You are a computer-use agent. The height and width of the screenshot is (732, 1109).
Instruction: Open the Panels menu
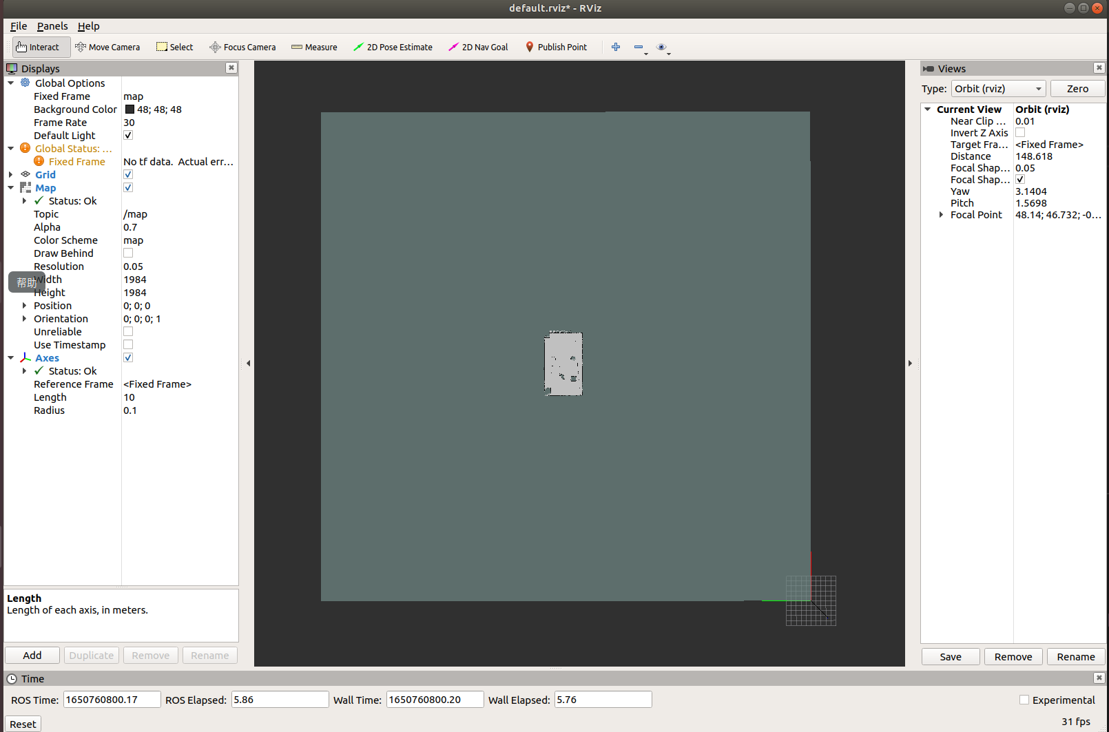52,26
